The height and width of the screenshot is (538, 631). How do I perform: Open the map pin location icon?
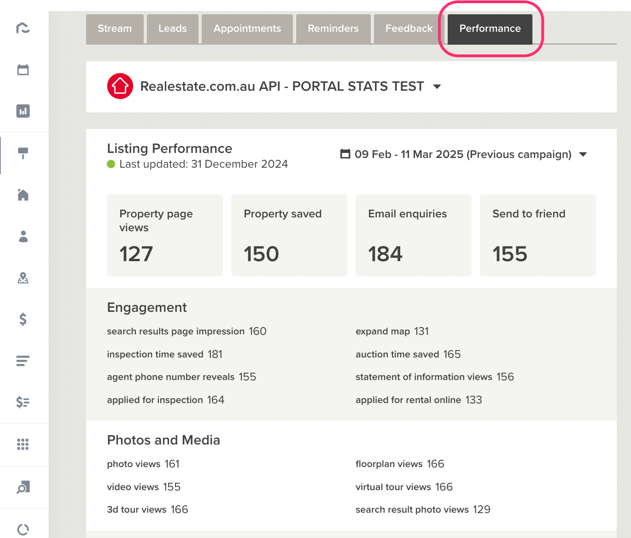pyautogui.click(x=23, y=278)
